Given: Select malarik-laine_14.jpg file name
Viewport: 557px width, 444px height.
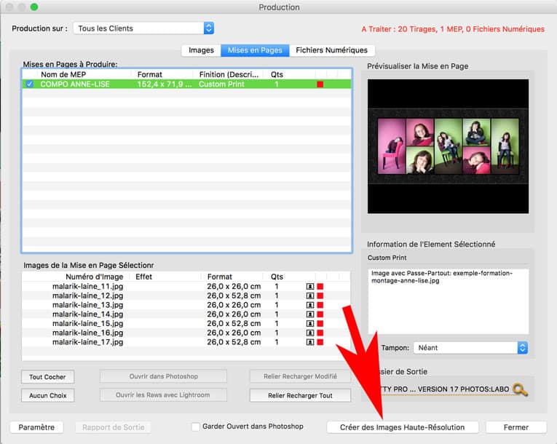Looking at the screenshot, I should coord(88,314).
